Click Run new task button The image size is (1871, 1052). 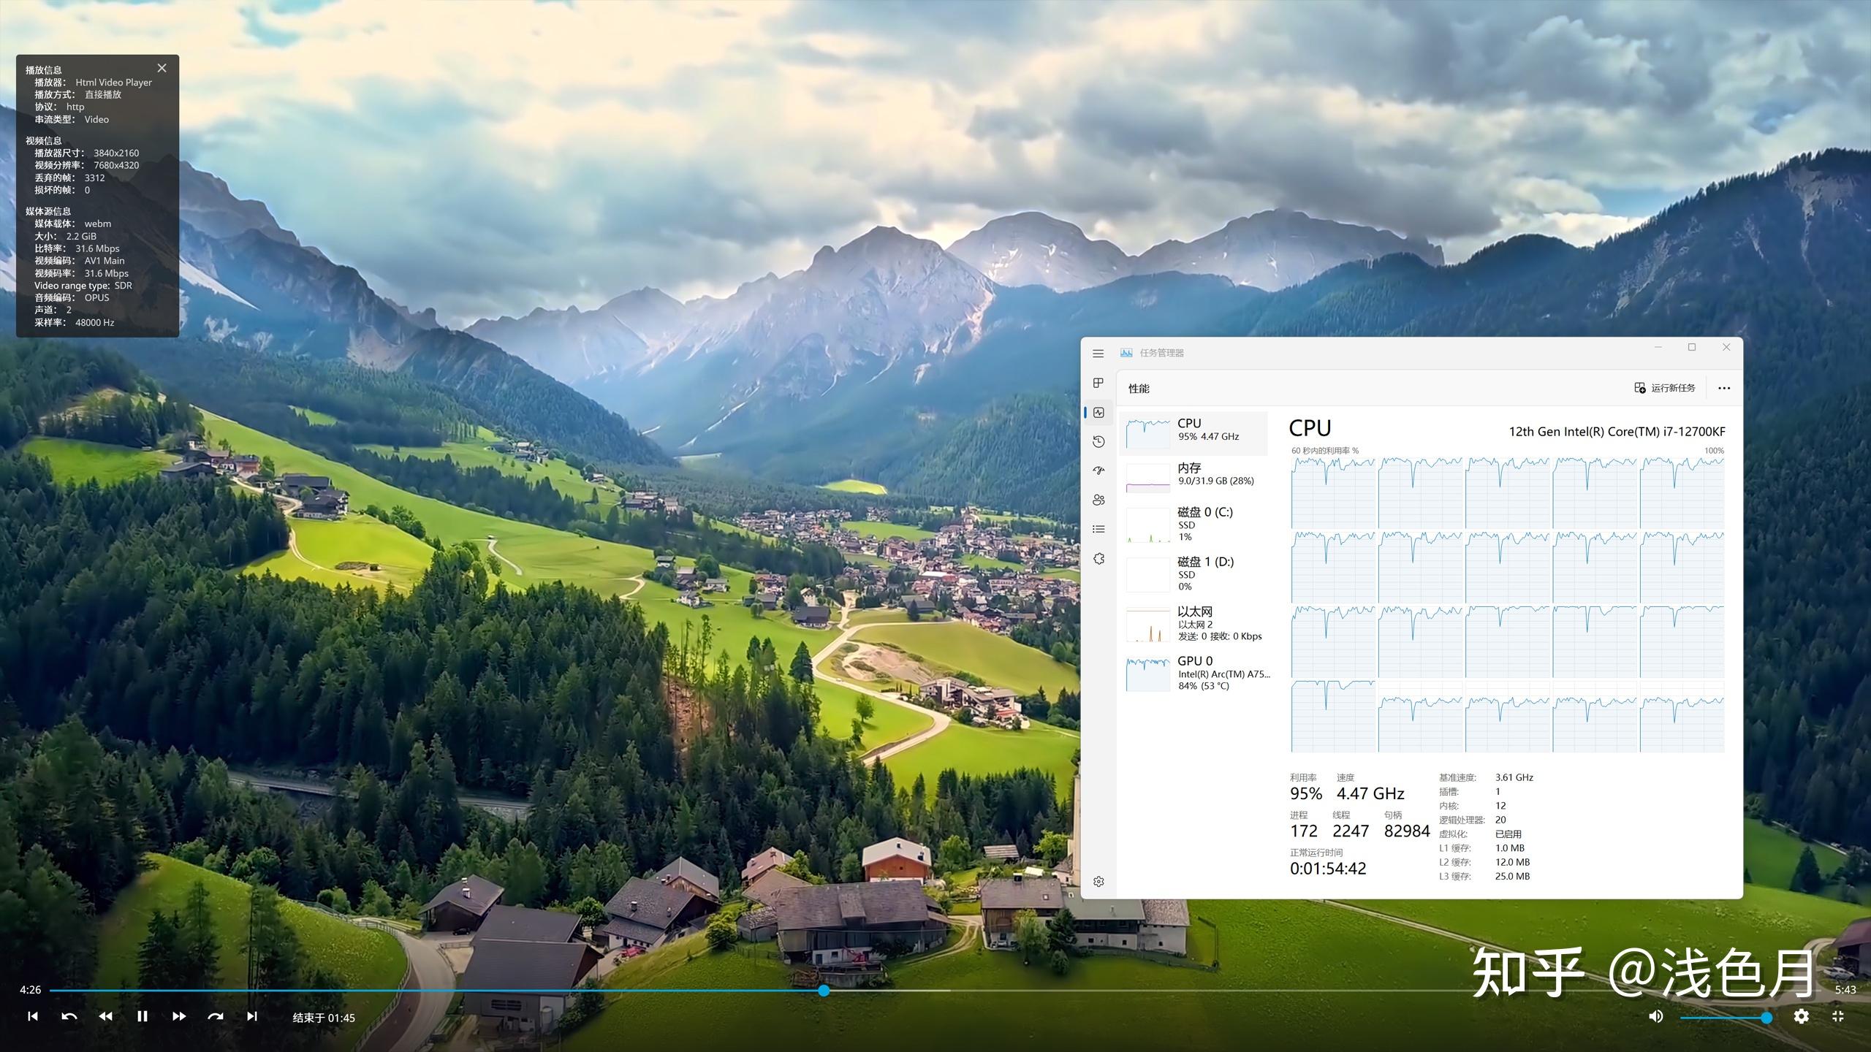click(x=1665, y=388)
